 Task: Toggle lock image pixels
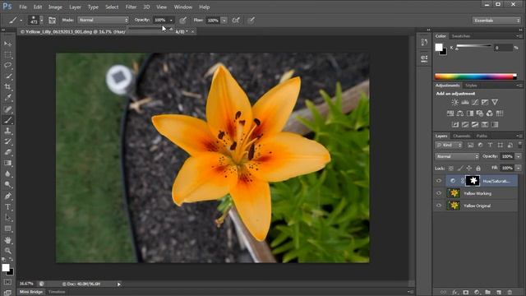pyautogui.click(x=460, y=168)
